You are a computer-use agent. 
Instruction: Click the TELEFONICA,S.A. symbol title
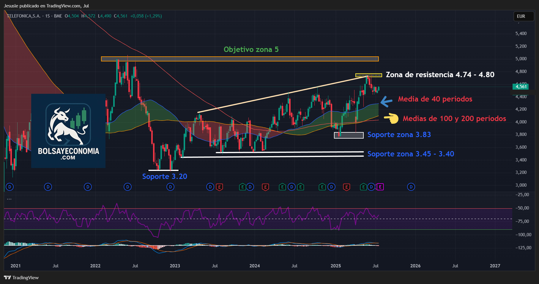(24, 16)
